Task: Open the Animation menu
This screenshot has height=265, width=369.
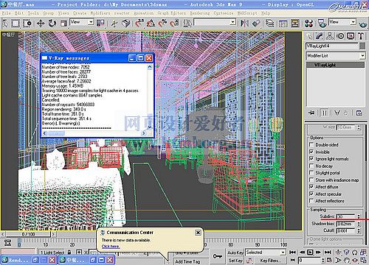Action: tap(143, 13)
